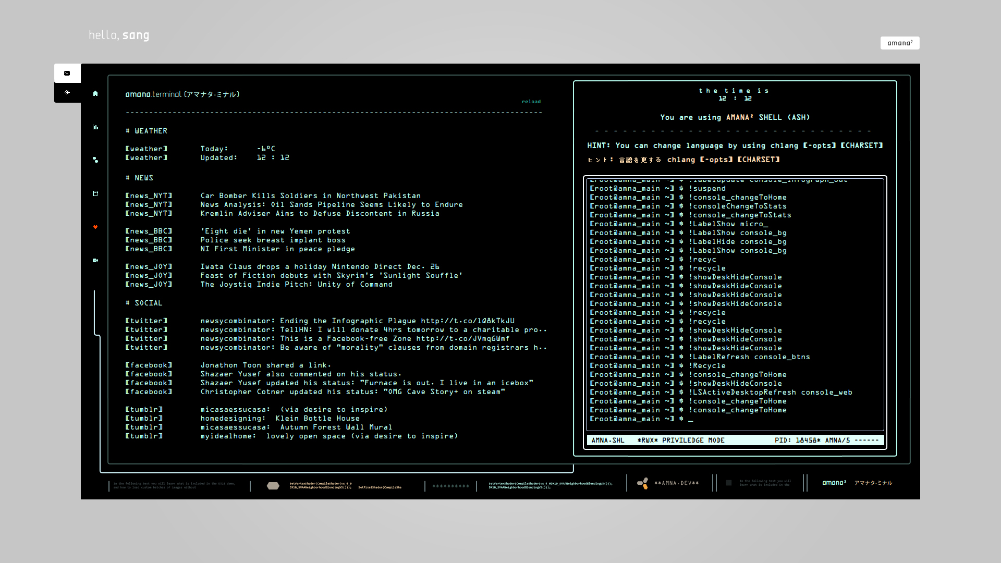Viewport: 1001px width, 563px height.
Task: Click the '!LabelShow micro_' command line
Action: (x=679, y=224)
